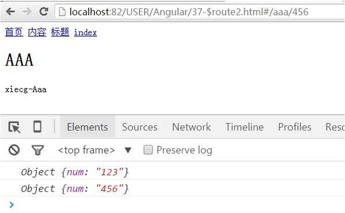Clear the console log
Image resolution: width=345 pixels, height=213 pixels.
tap(14, 150)
